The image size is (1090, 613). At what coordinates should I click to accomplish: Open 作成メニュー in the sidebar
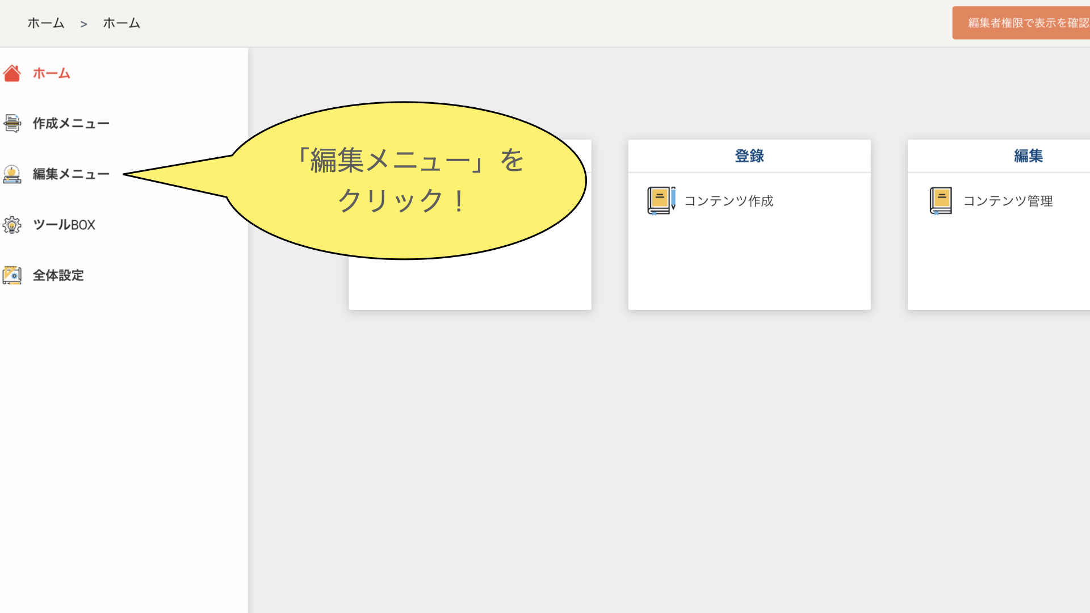coord(71,123)
